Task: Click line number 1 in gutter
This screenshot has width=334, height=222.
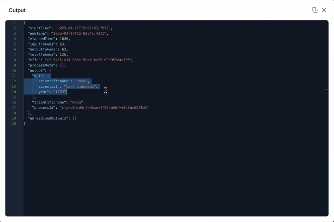Action: [15, 23]
